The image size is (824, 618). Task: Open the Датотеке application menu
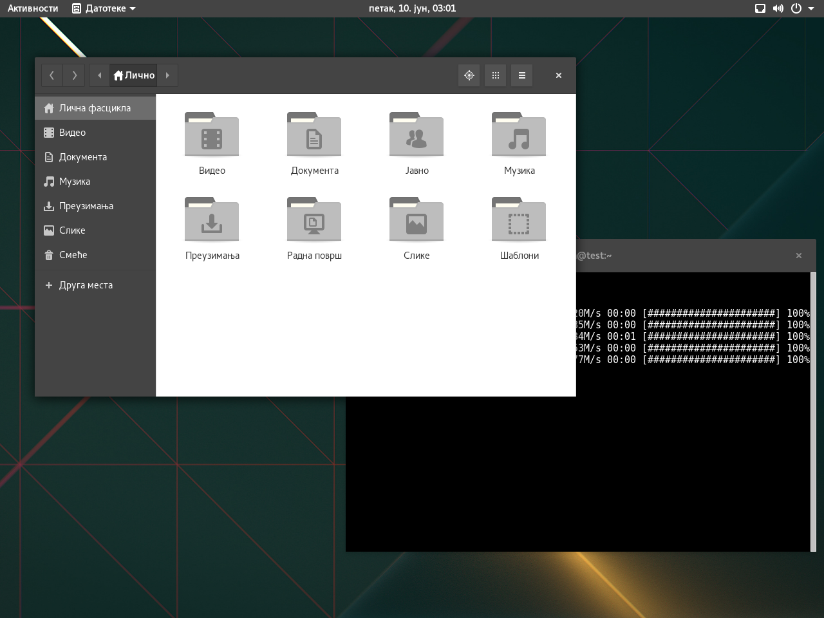pyautogui.click(x=104, y=8)
